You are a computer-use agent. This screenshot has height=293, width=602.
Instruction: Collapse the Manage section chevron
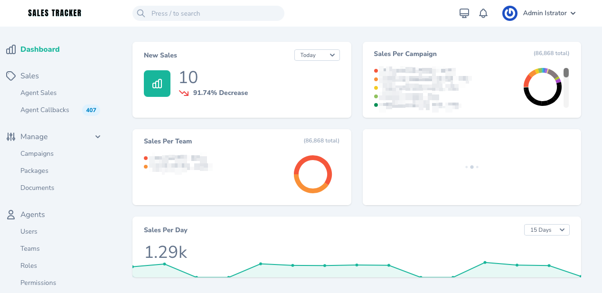[98, 137]
